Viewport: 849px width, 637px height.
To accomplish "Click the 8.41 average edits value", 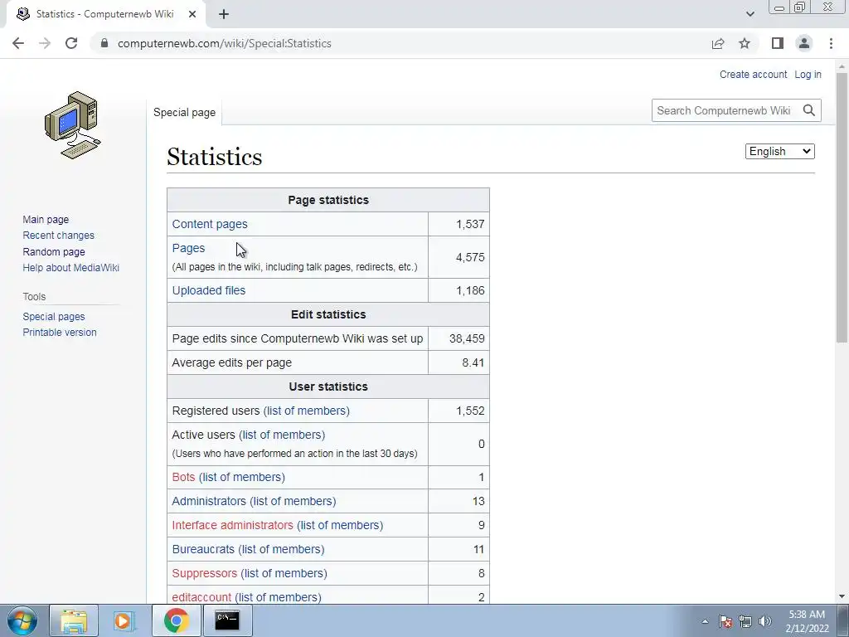I will (473, 363).
